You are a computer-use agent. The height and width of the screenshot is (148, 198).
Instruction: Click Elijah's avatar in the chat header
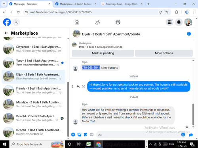point(76,34)
